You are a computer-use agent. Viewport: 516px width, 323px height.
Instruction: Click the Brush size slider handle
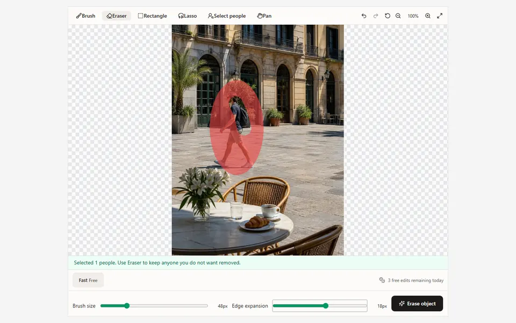(x=127, y=306)
